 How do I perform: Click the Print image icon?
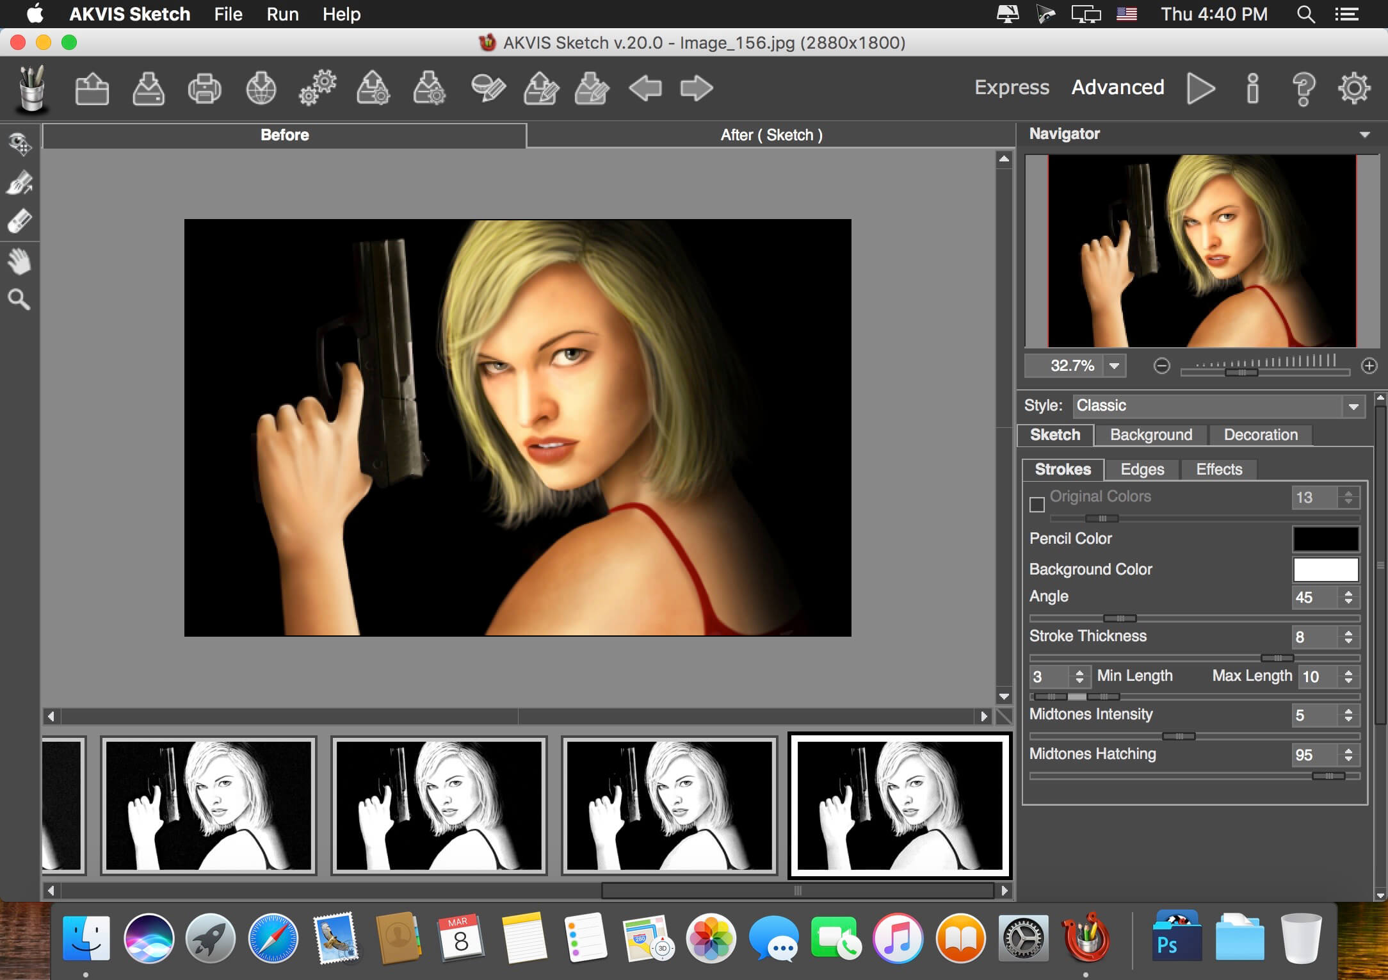click(204, 88)
